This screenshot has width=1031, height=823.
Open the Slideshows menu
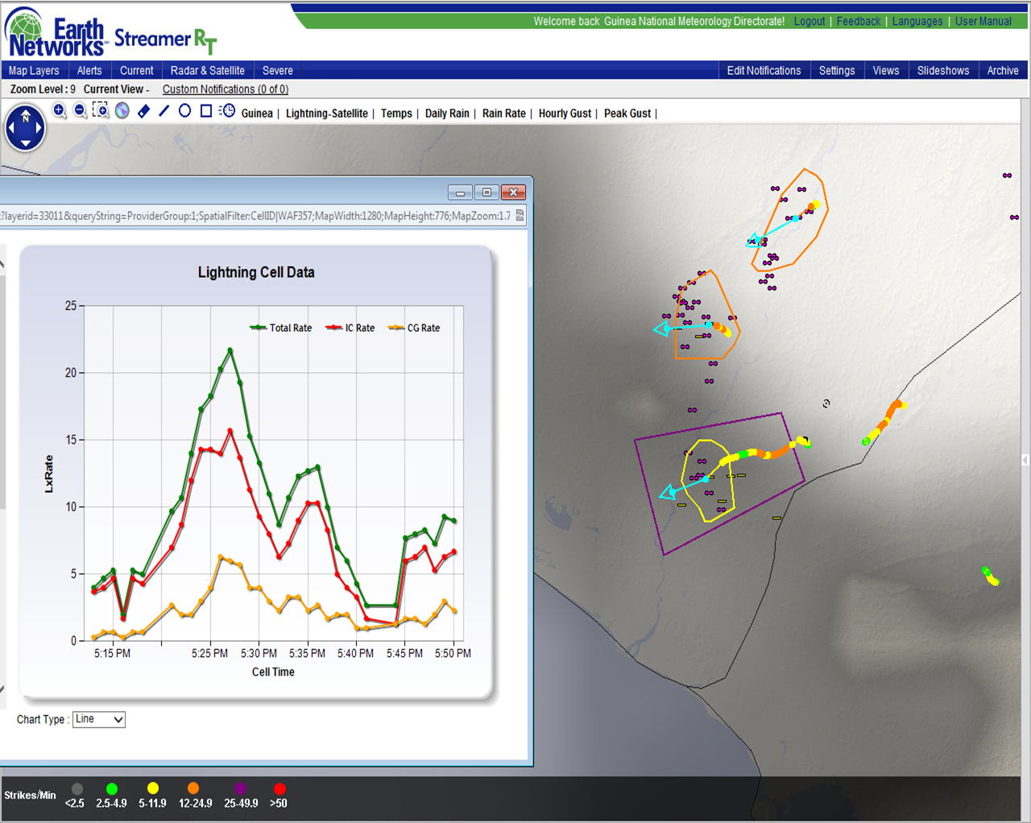(x=943, y=71)
